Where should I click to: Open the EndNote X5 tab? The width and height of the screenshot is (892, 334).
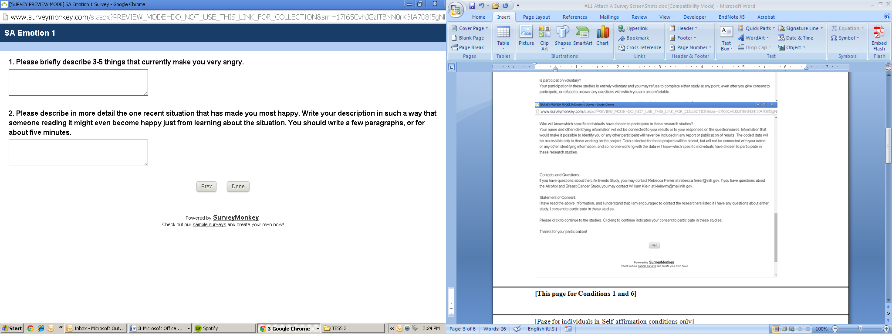(732, 17)
